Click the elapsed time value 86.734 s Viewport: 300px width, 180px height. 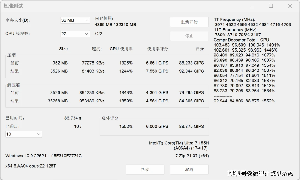coord(73,118)
